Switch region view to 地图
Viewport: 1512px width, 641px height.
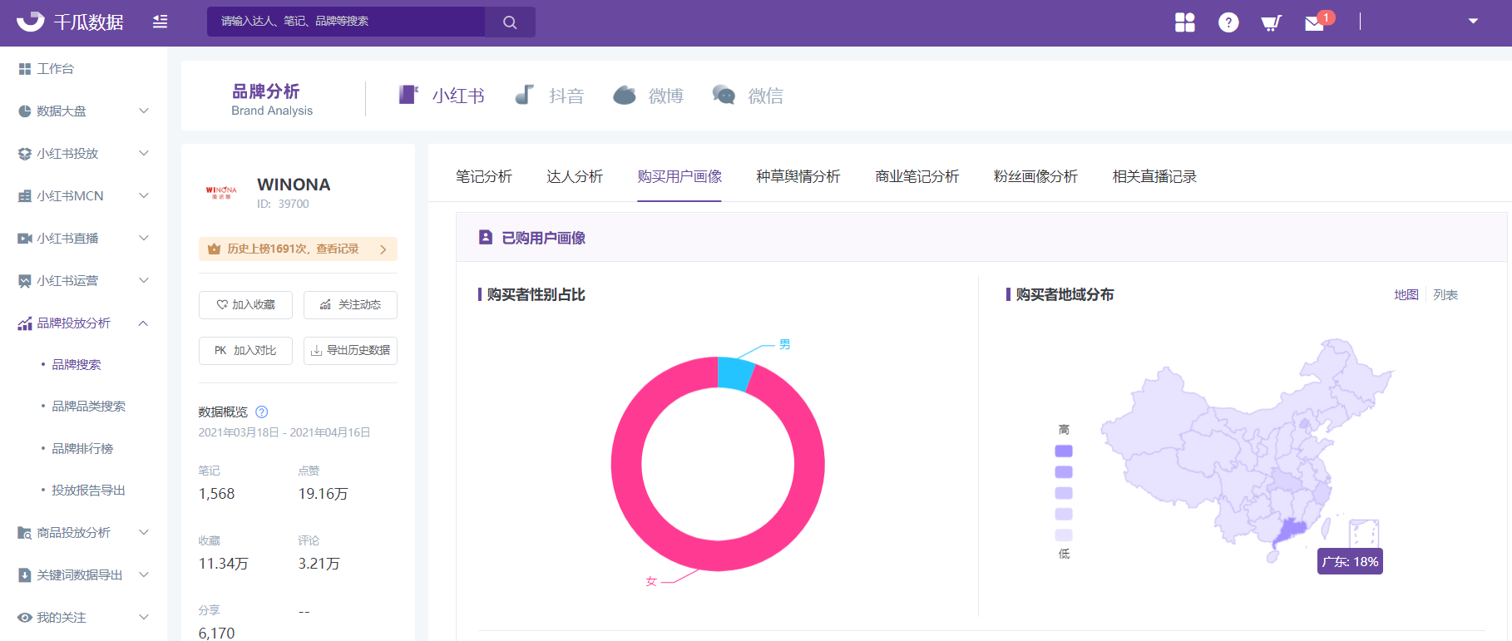point(1406,295)
